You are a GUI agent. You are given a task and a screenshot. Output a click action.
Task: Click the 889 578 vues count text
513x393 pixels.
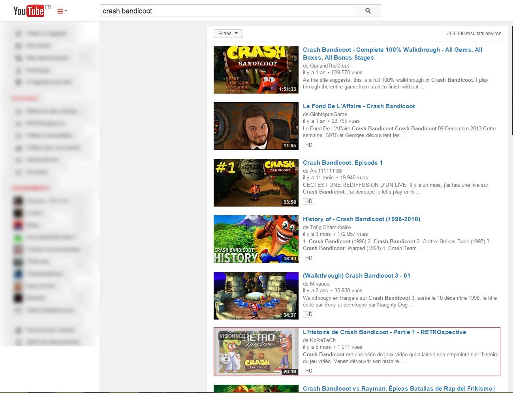[347, 73]
